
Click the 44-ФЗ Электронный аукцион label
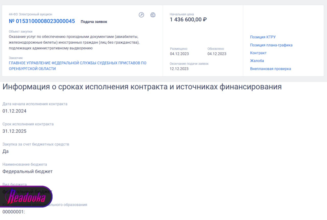pos(30,14)
